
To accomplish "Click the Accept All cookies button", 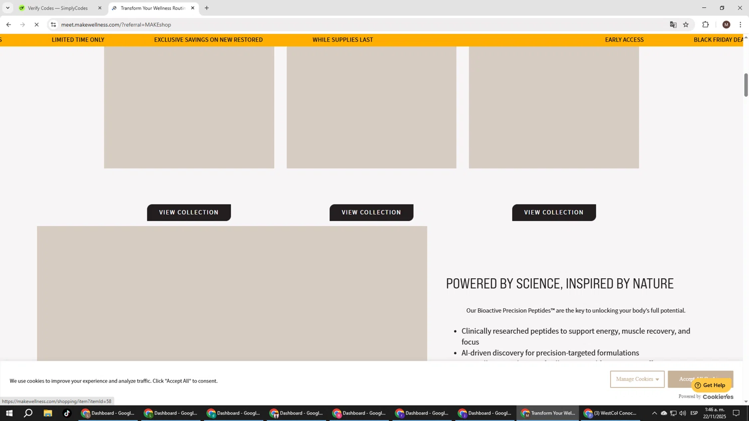I will click(700, 379).
